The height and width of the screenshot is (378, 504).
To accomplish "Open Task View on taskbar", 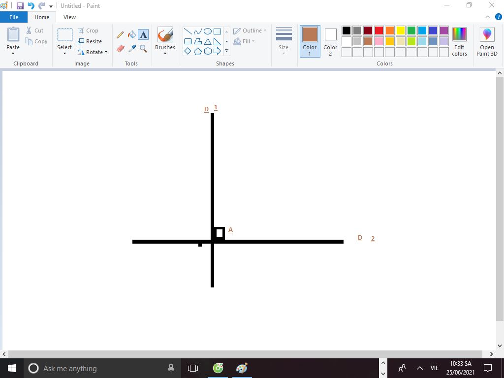I will point(193,368).
